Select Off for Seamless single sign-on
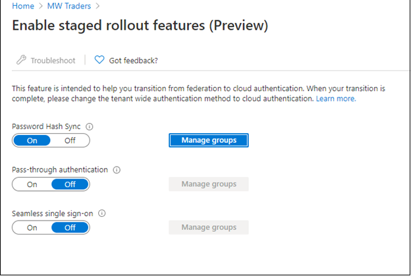The height and width of the screenshot is (276, 411). pyautogui.click(x=70, y=228)
